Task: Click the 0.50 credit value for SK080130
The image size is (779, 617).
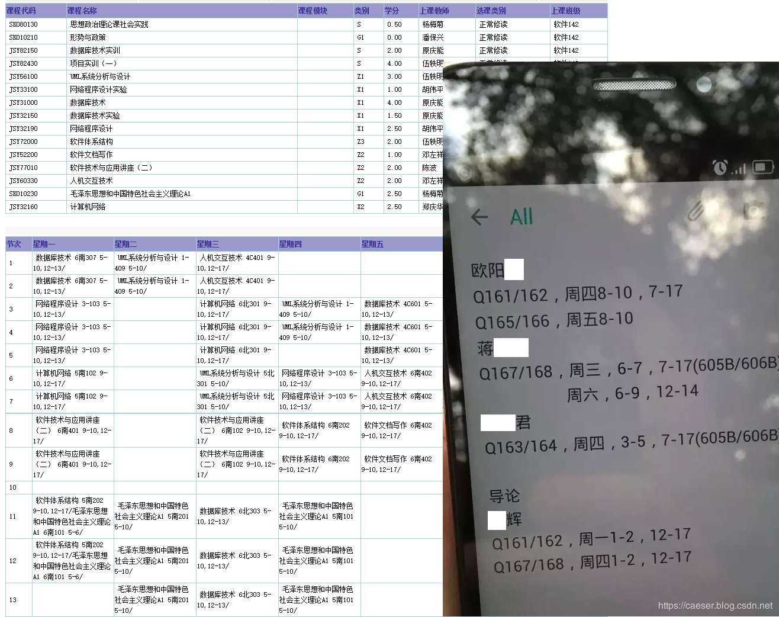Action: [394, 24]
